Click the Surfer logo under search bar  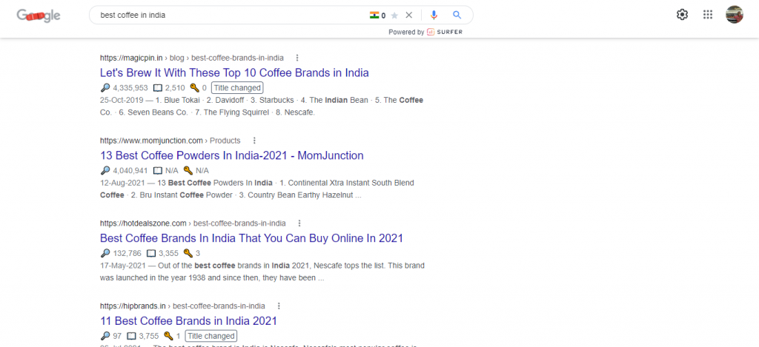click(x=445, y=32)
